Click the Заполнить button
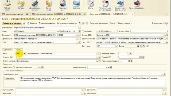Image resolution: width=171 pixels, height=96 pixels. [10, 78]
